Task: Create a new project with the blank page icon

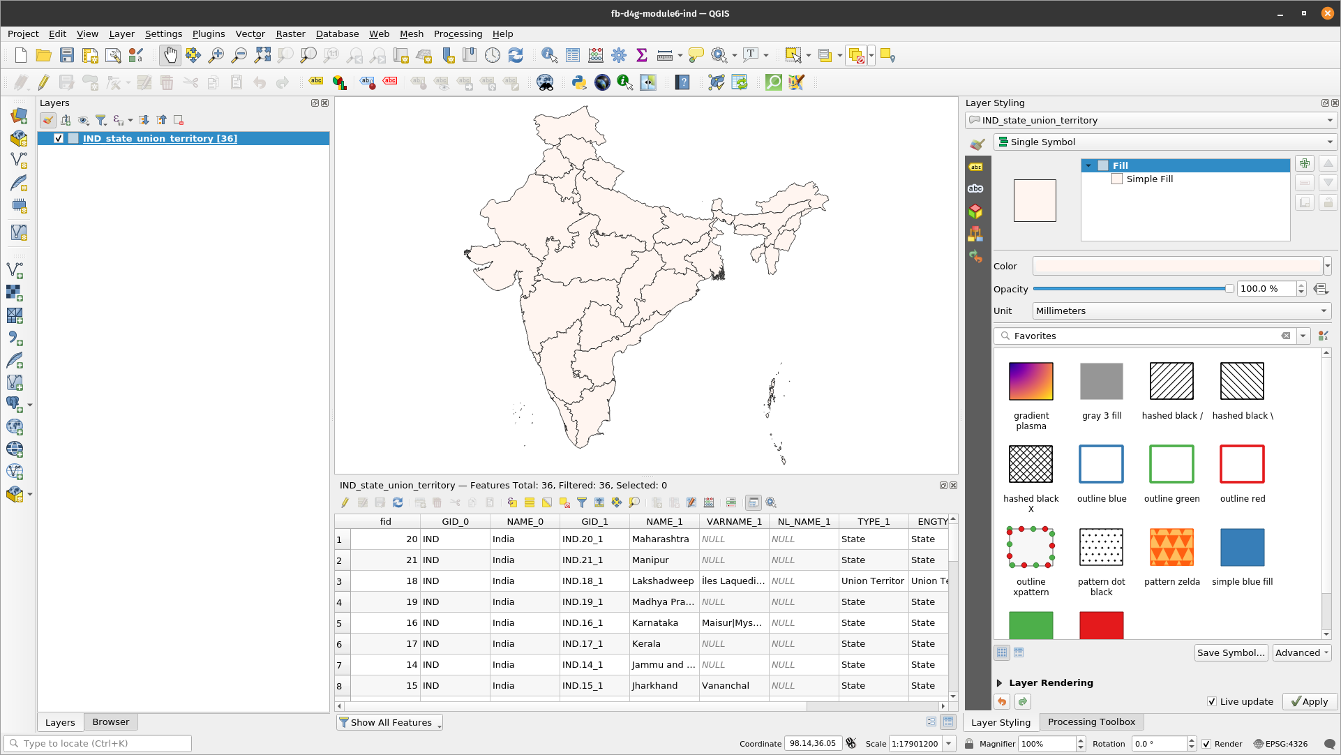Action: point(21,56)
